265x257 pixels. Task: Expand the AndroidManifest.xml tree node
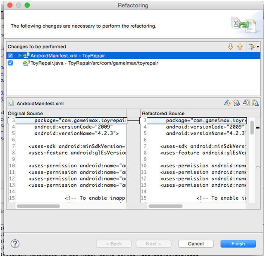[x=19, y=55]
